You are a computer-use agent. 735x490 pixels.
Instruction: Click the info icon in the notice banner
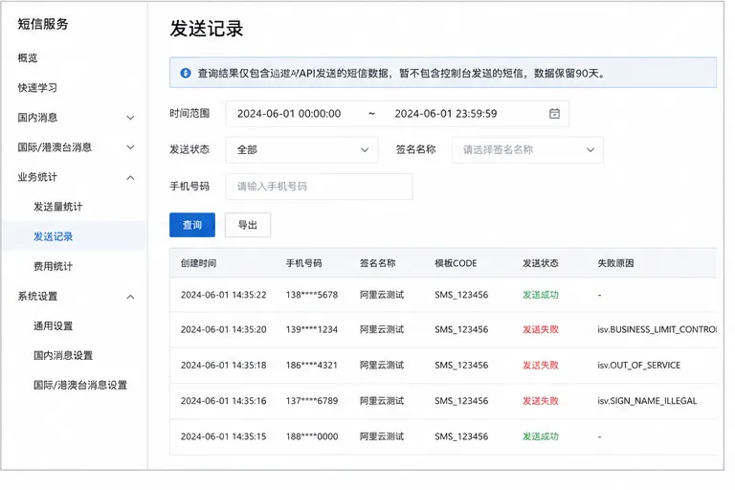coord(186,73)
